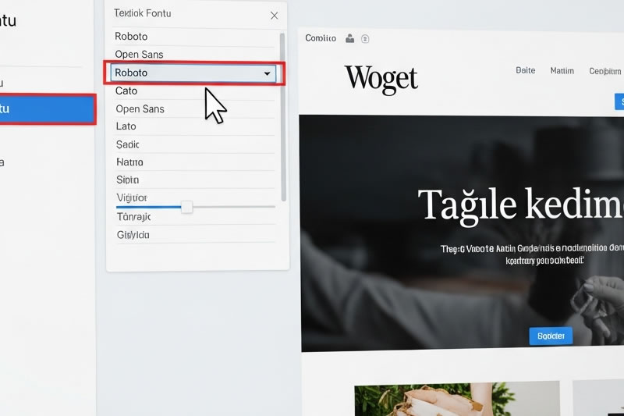Pick the Cato font
Screen dimensions: 624x416
click(x=126, y=91)
